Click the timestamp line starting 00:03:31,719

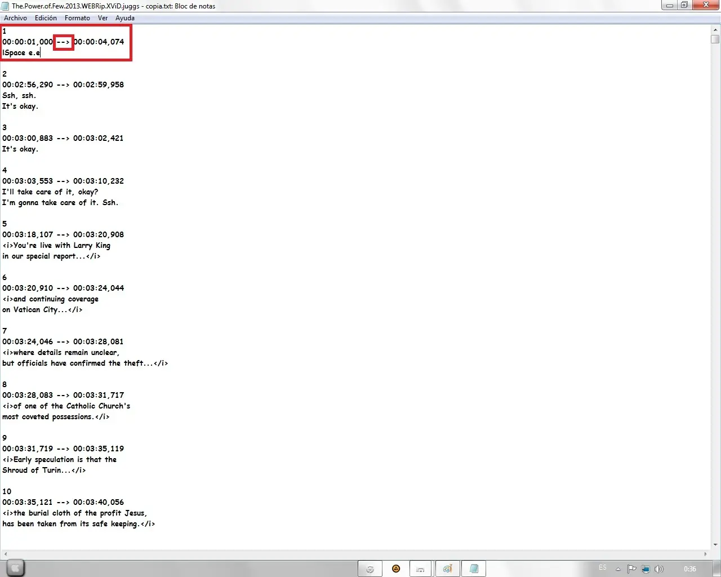tap(63, 449)
